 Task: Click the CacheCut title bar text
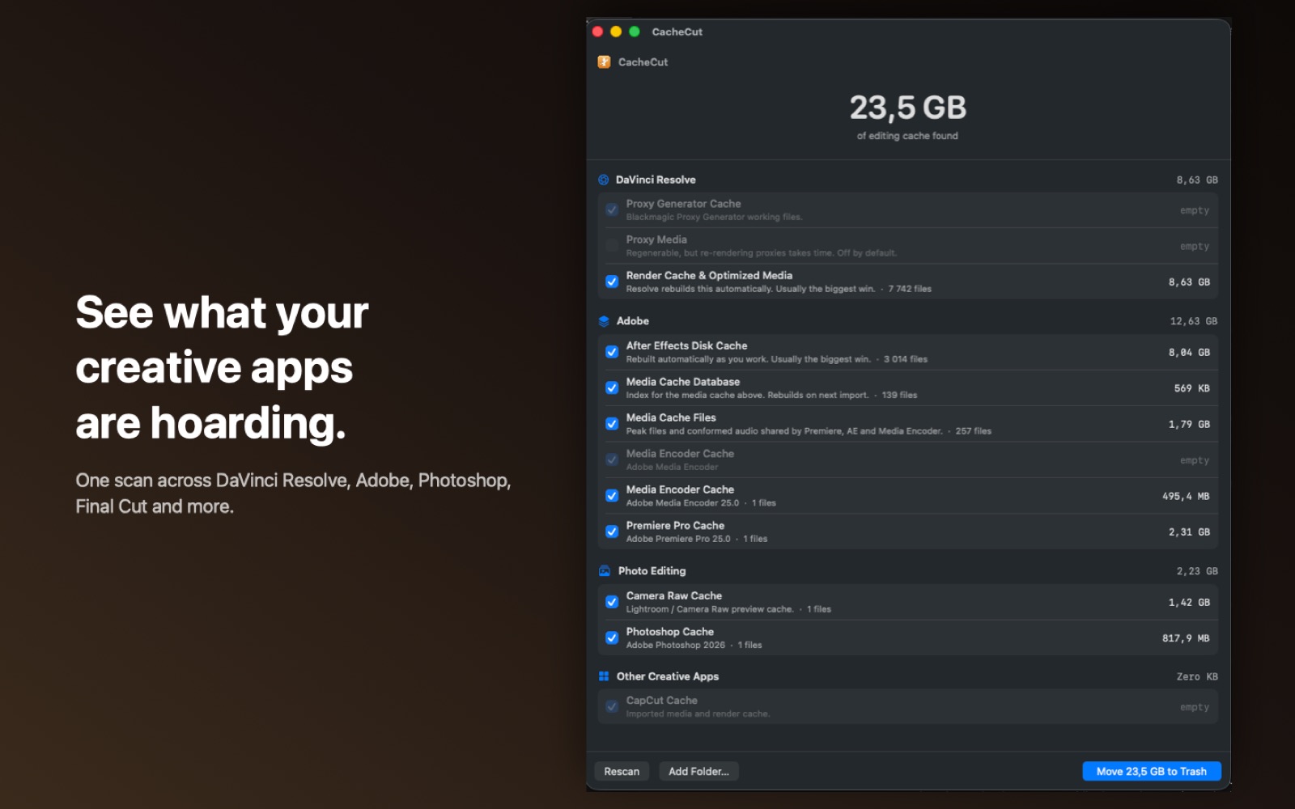tap(677, 32)
